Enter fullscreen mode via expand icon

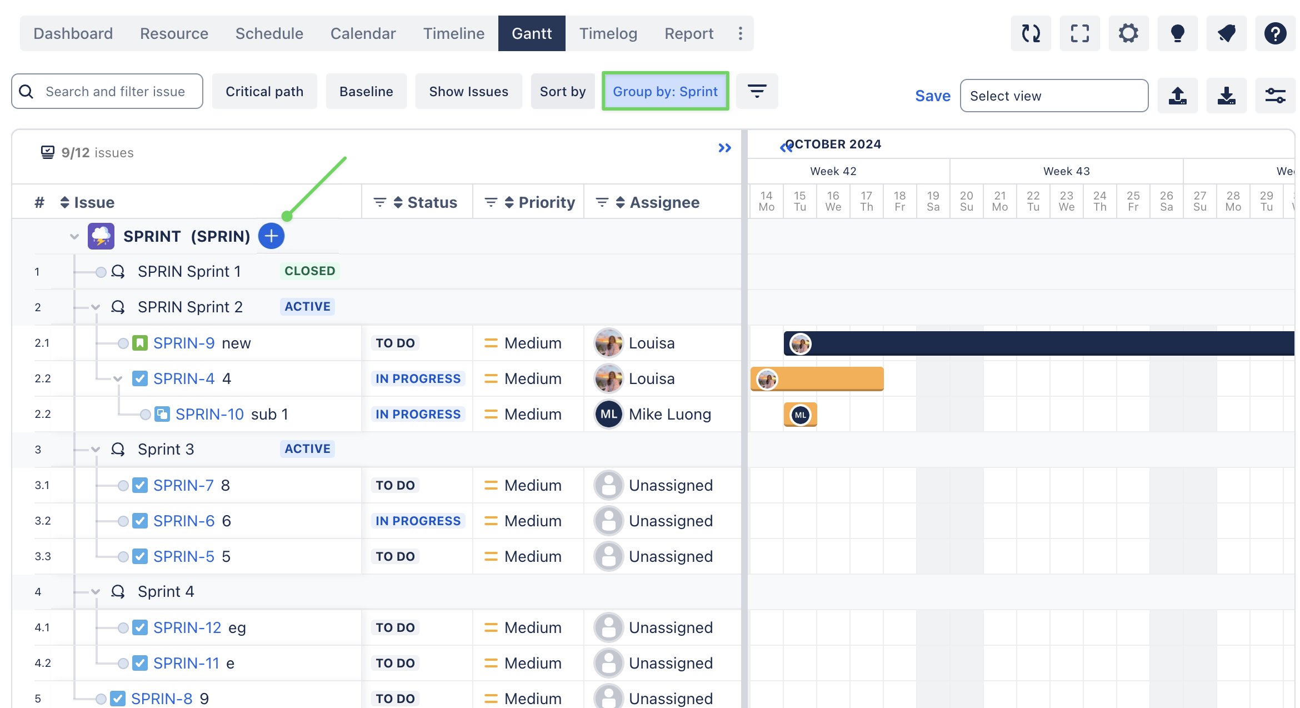click(1079, 33)
